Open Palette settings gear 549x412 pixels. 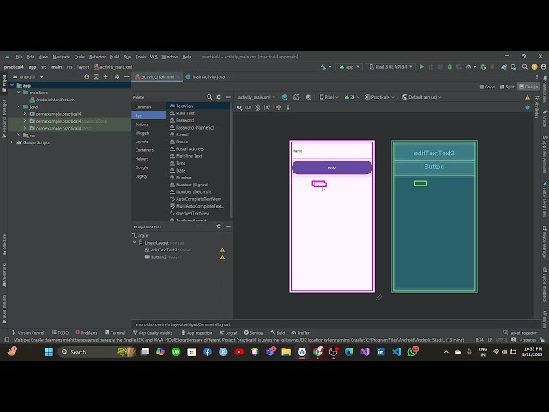click(x=219, y=97)
